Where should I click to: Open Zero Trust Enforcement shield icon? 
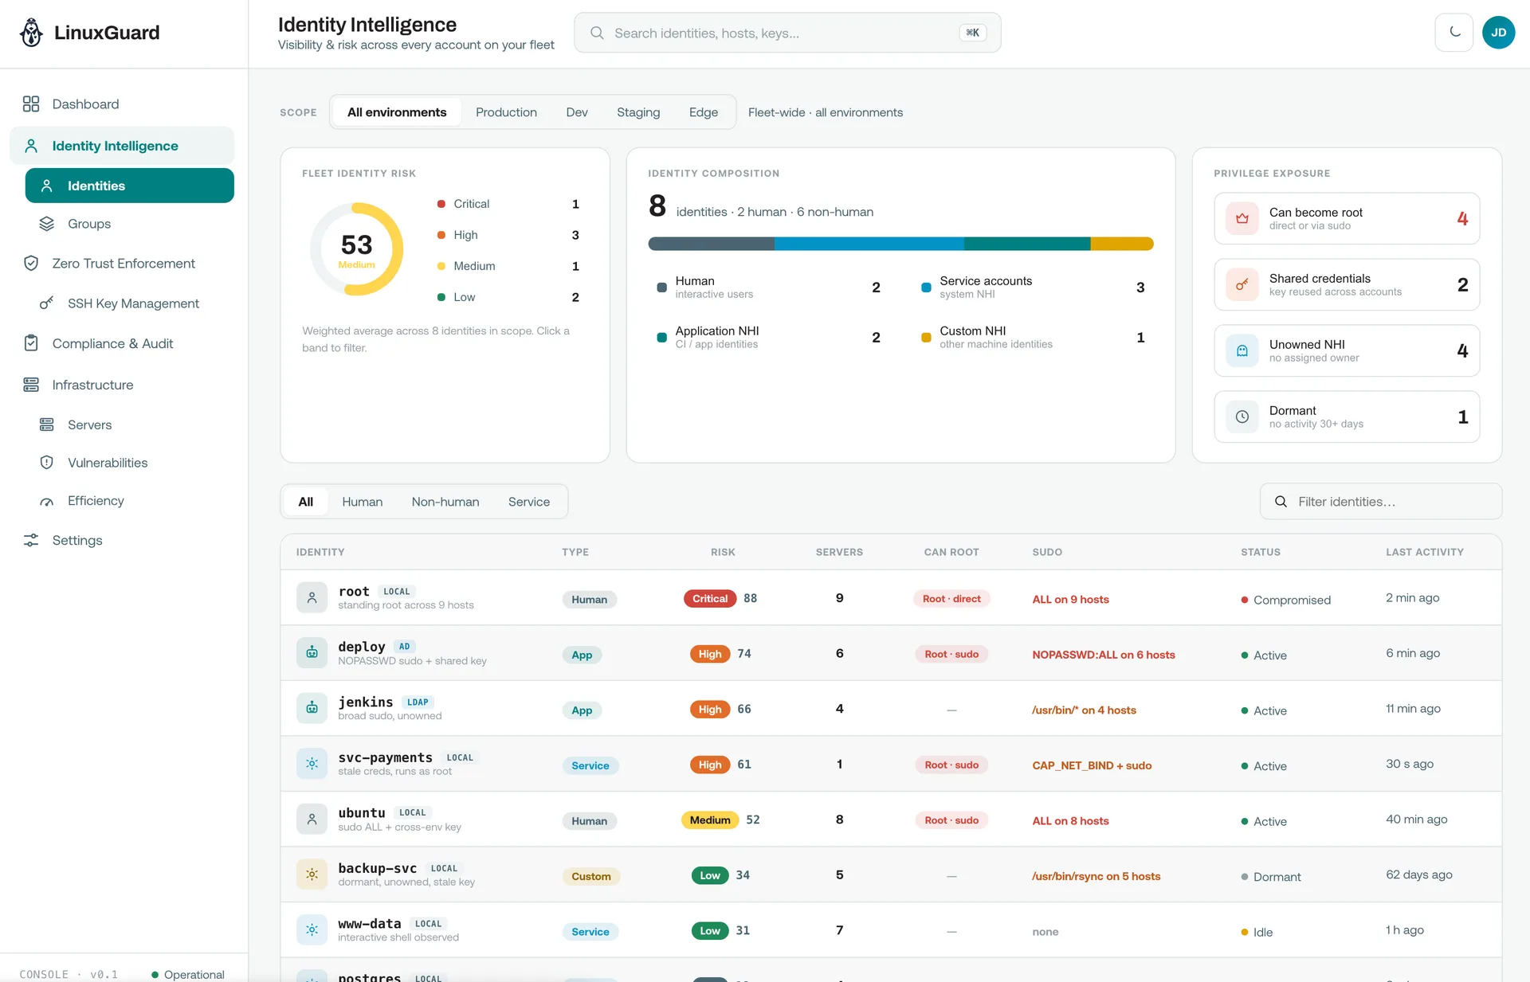tap(31, 264)
